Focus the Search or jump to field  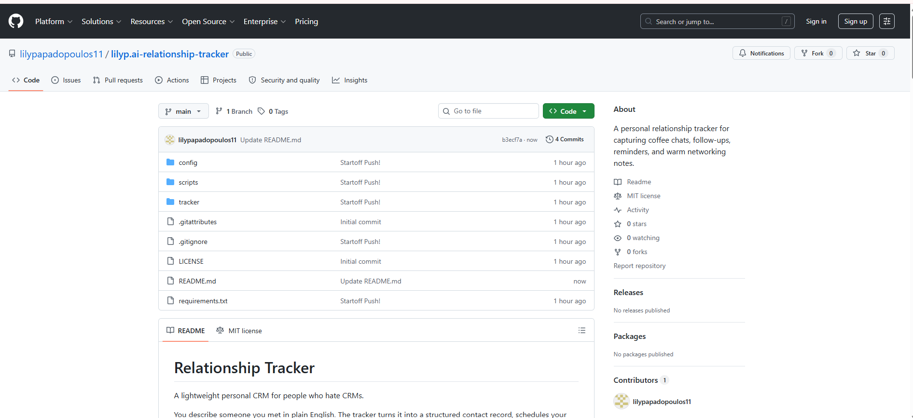click(717, 21)
